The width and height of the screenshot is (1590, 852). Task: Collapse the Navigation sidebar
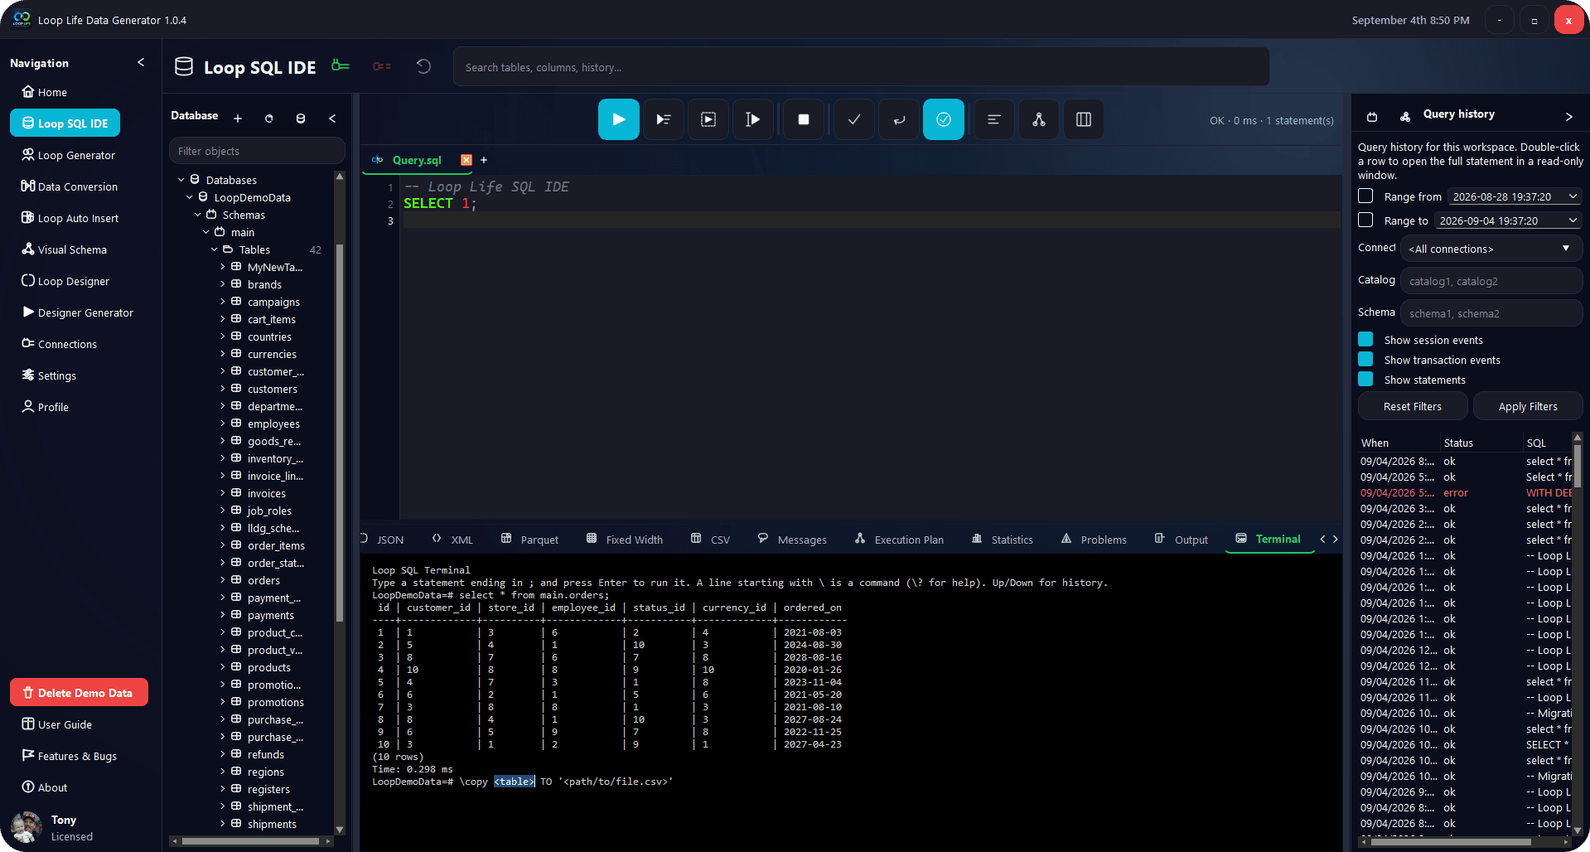point(141,62)
